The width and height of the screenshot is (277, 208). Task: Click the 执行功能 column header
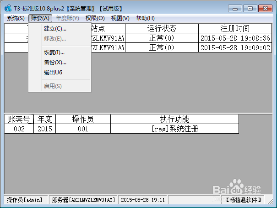click(x=175, y=119)
